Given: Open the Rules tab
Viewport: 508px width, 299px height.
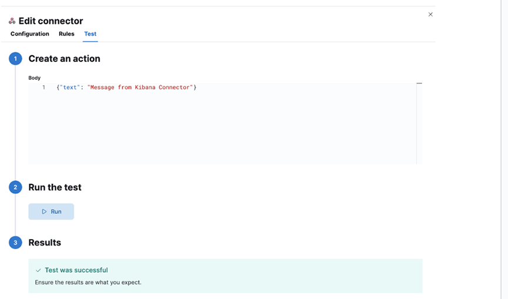Looking at the screenshot, I should point(66,34).
